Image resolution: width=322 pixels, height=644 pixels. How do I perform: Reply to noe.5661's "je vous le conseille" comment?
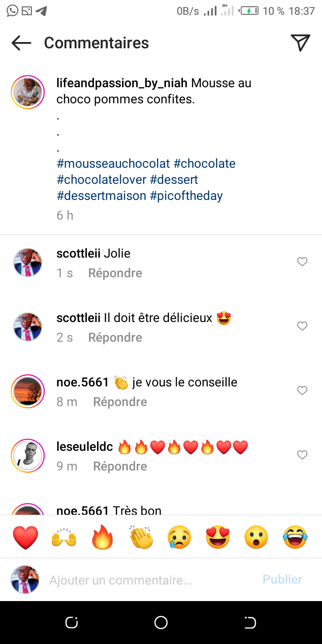[120, 402]
